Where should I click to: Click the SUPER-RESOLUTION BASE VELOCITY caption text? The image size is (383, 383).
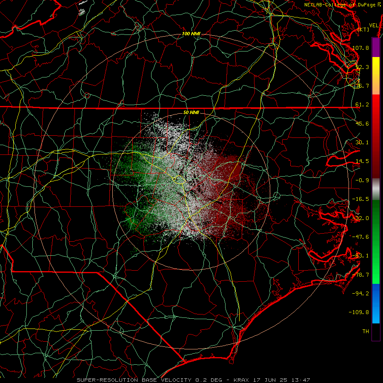point(134,380)
